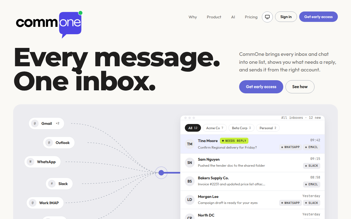Open Morgan Lee's message
This screenshot has width=351, height=219.
253,200
